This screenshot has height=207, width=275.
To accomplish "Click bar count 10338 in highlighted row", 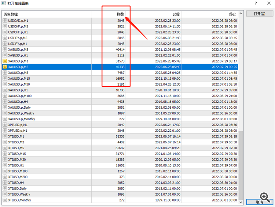I will pyautogui.click(x=120, y=67).
